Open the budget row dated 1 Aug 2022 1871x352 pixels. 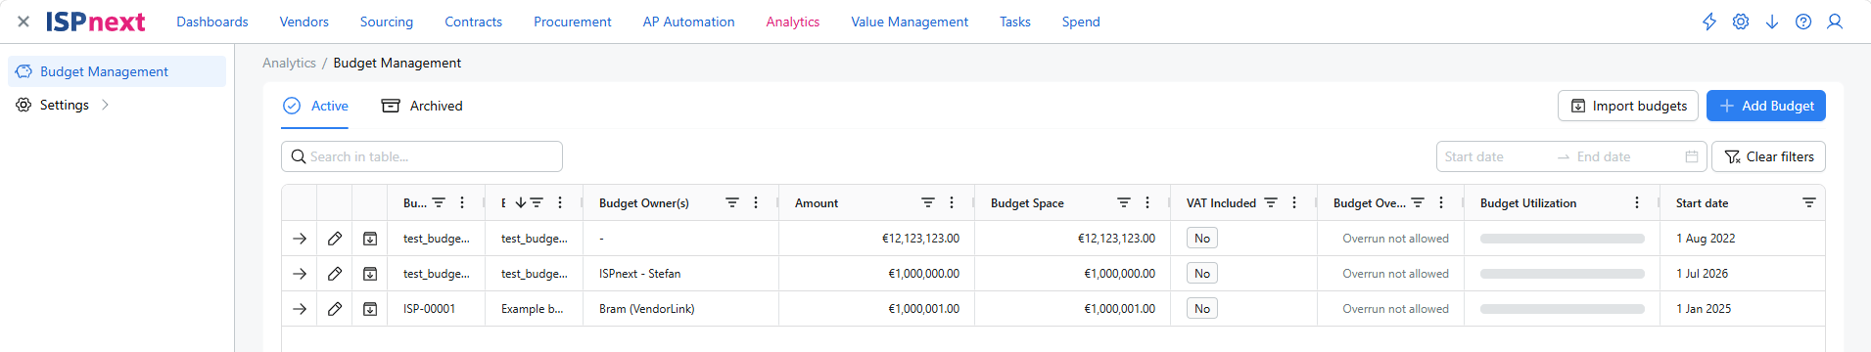coord(300,239)
